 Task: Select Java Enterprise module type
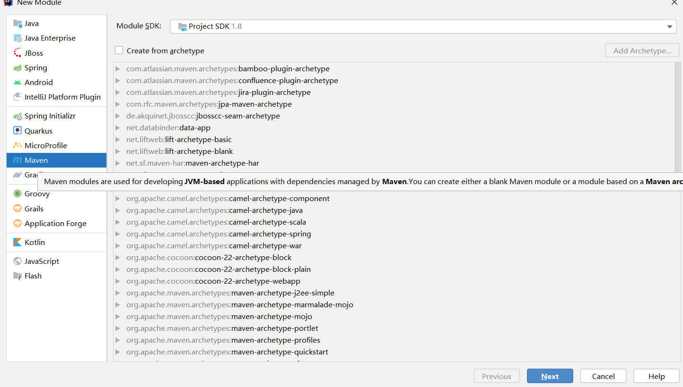[x=57, y=38]
